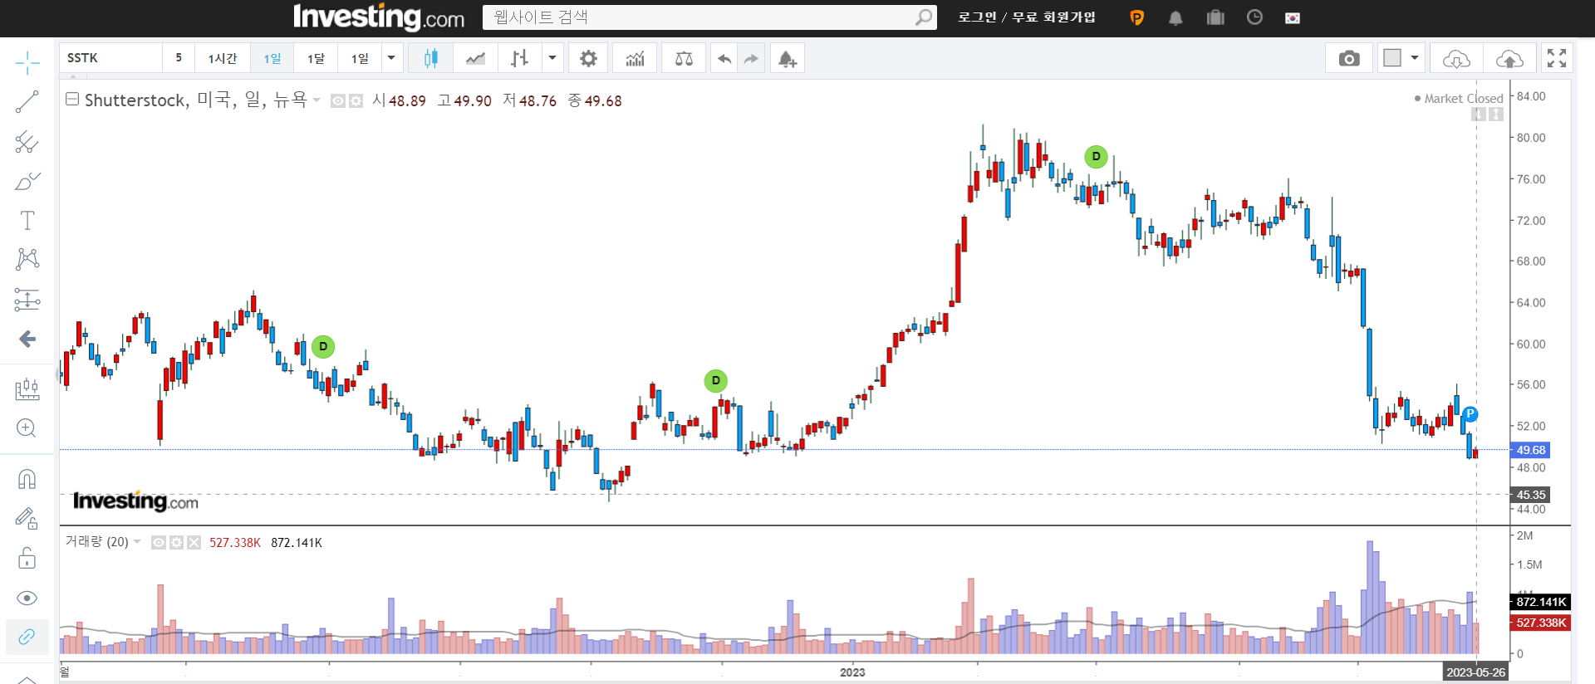Open volume indicator settings gear
The image size is (1595, 684).
(x=176, y=542)
